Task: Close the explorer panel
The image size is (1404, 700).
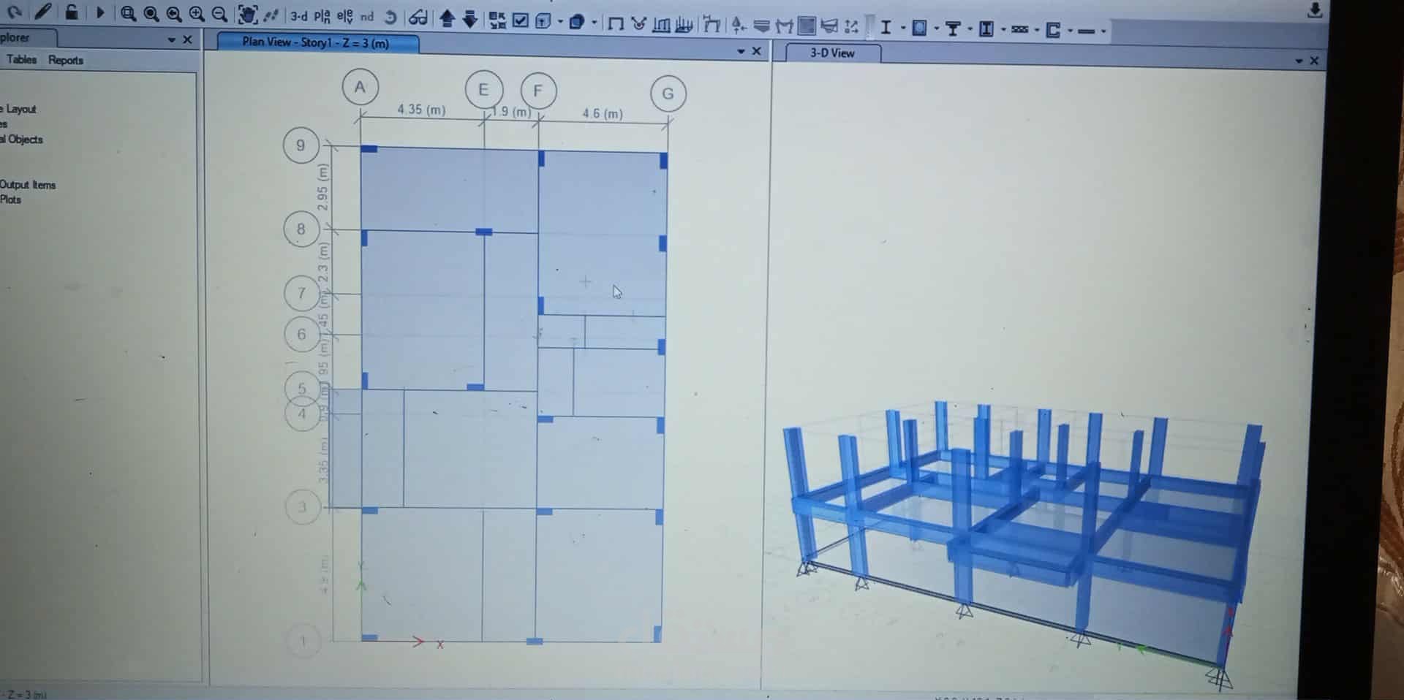Action: pyautogui.click(x=187, y=39)
